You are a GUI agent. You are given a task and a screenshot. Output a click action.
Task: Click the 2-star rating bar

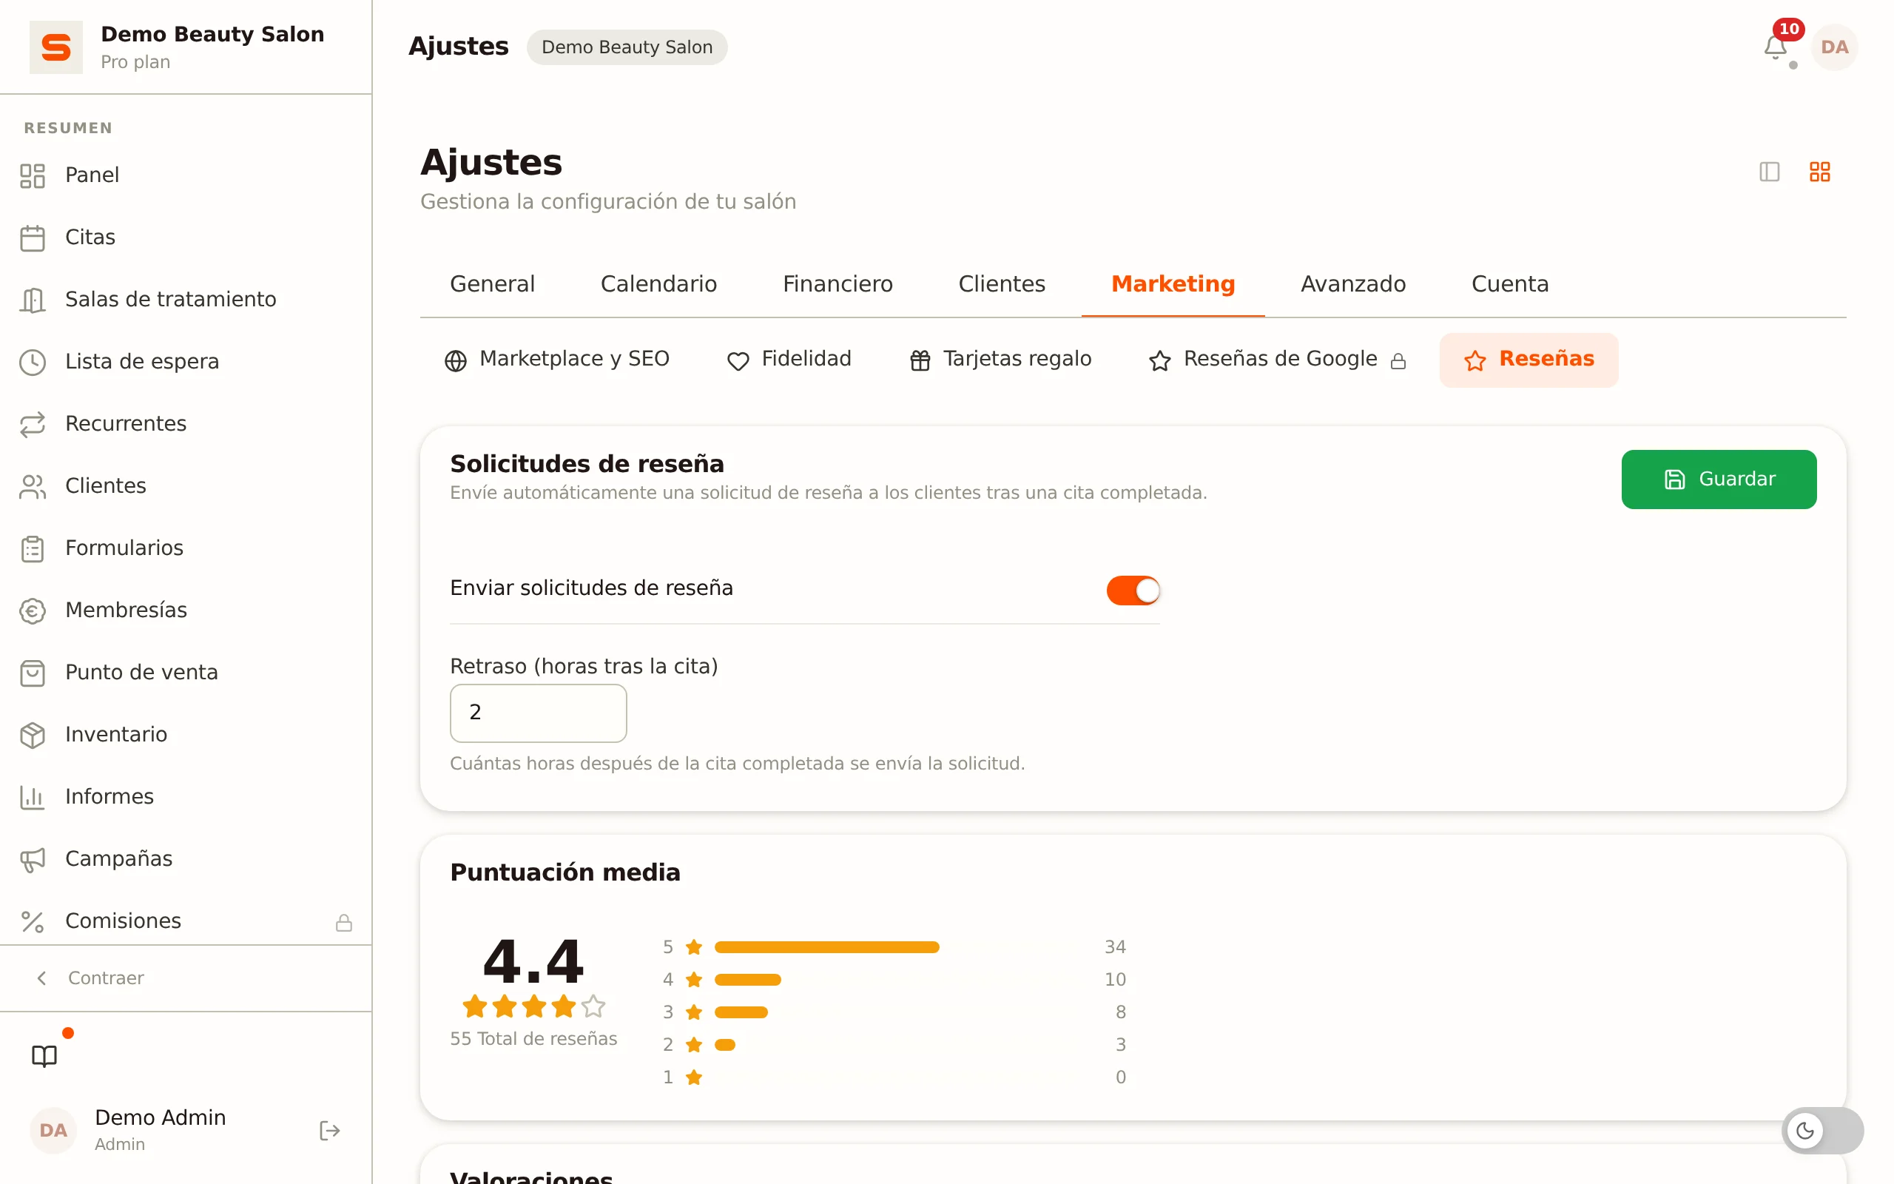pyautogui.click(x=725, y=1044)
